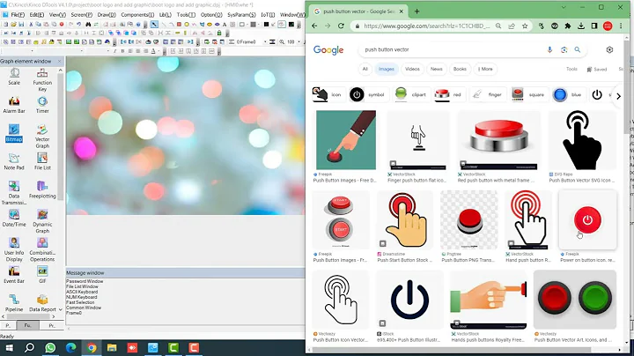The image size is (634, 356).
Task: Open Find with the binoculars icon
Action: coord(88,25)
